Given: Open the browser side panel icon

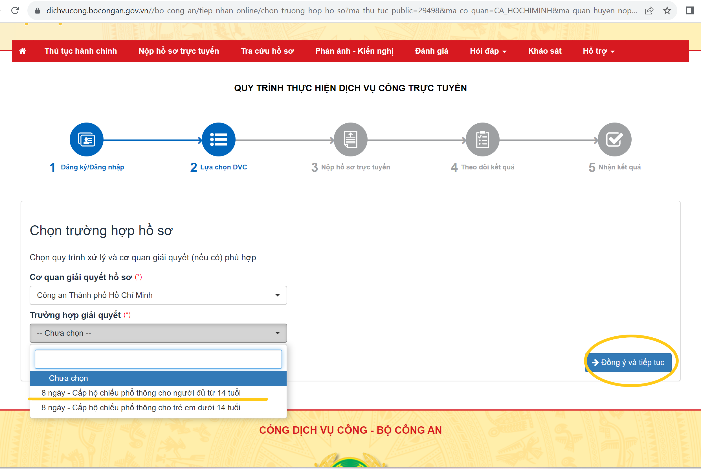Looking at the screenshot, I should tap(690, 11).
